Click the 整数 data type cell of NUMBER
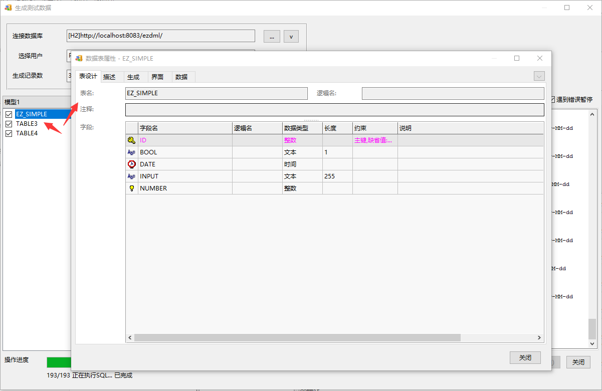602x391 pixels. click(x=302, y=188)
